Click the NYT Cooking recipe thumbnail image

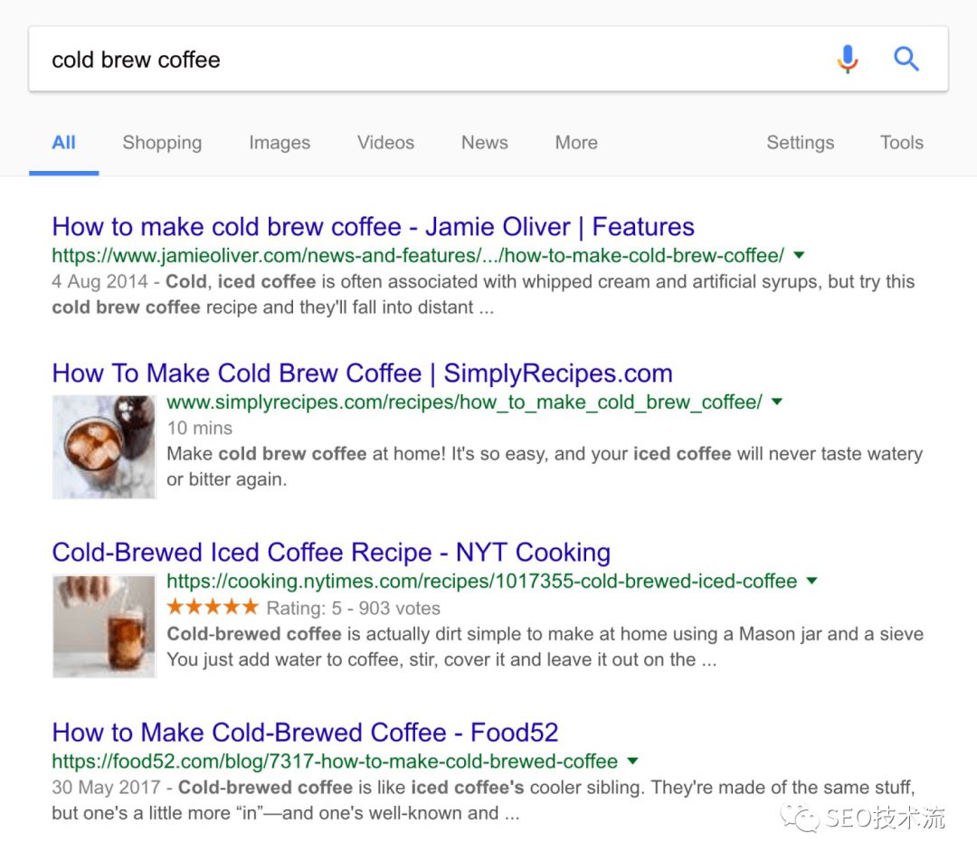[x=104, y=626]
